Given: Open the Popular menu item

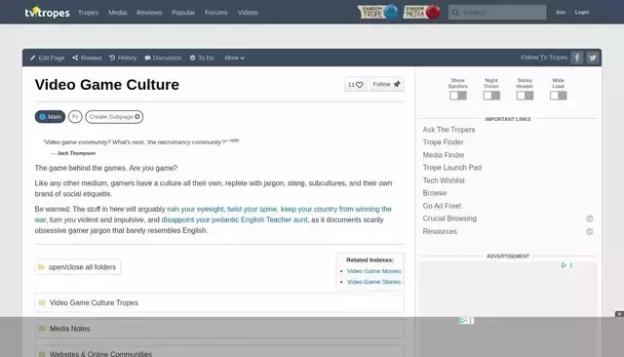Looking at the screenshot, I should (x=183, y=13).
